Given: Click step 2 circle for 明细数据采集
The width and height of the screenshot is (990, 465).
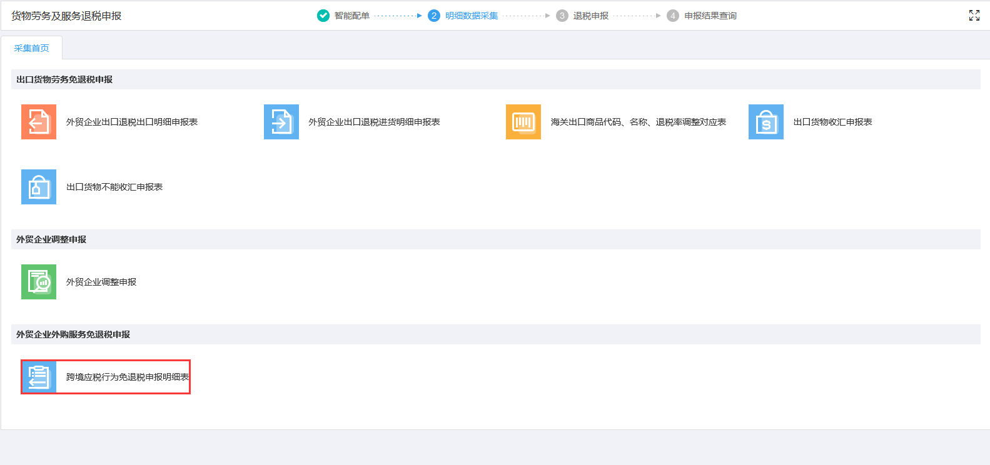Looking at the screenshot, I should pos(434,16).
